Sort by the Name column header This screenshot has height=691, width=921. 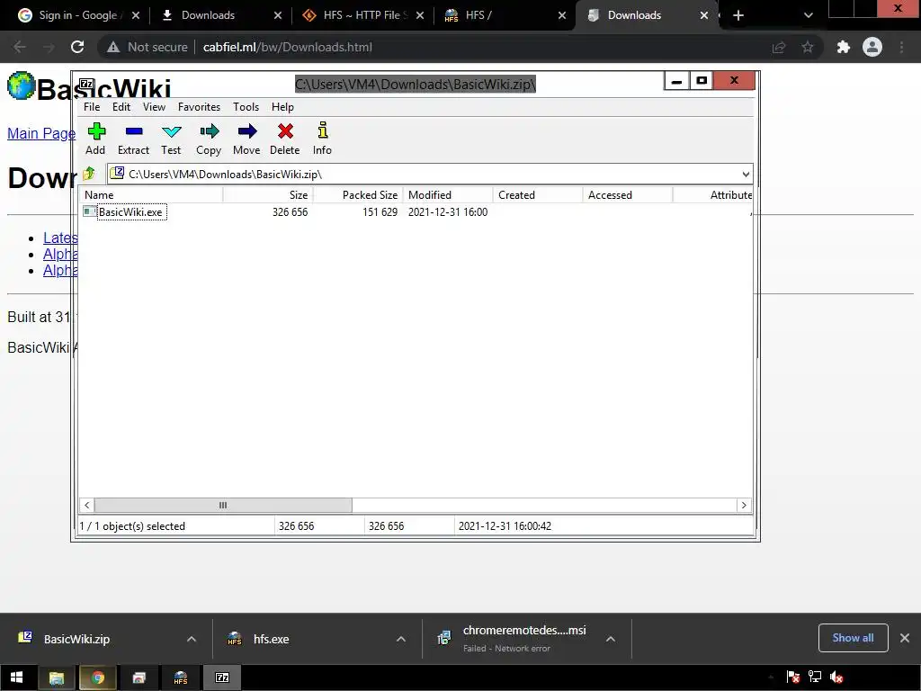tap(151, 195)
